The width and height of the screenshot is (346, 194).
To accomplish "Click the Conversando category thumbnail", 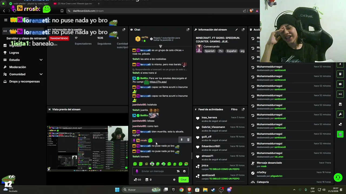I will 199,49.
